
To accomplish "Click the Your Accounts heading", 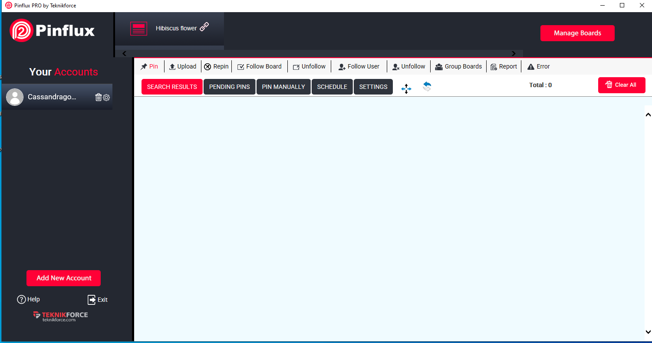I will [64, 72].
